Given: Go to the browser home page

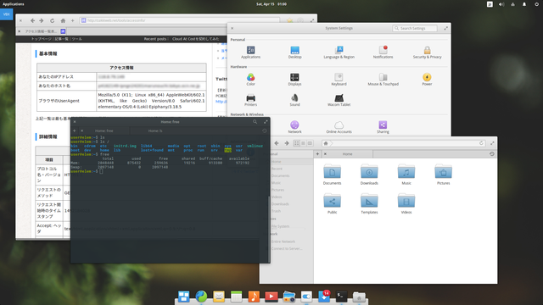Looking at the screenshot, I should click(x=63, y=20).
